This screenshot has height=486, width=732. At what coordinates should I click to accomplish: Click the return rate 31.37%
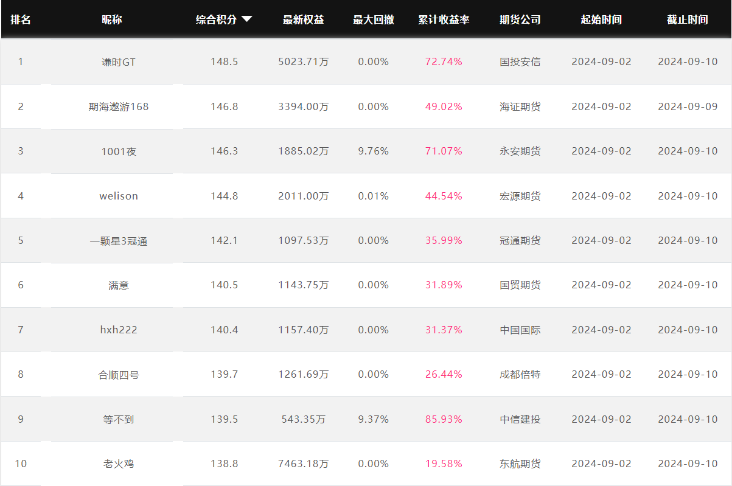(444, 330)
